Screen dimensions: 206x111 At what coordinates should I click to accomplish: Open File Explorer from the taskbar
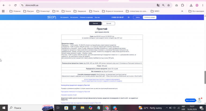[82, 108]
